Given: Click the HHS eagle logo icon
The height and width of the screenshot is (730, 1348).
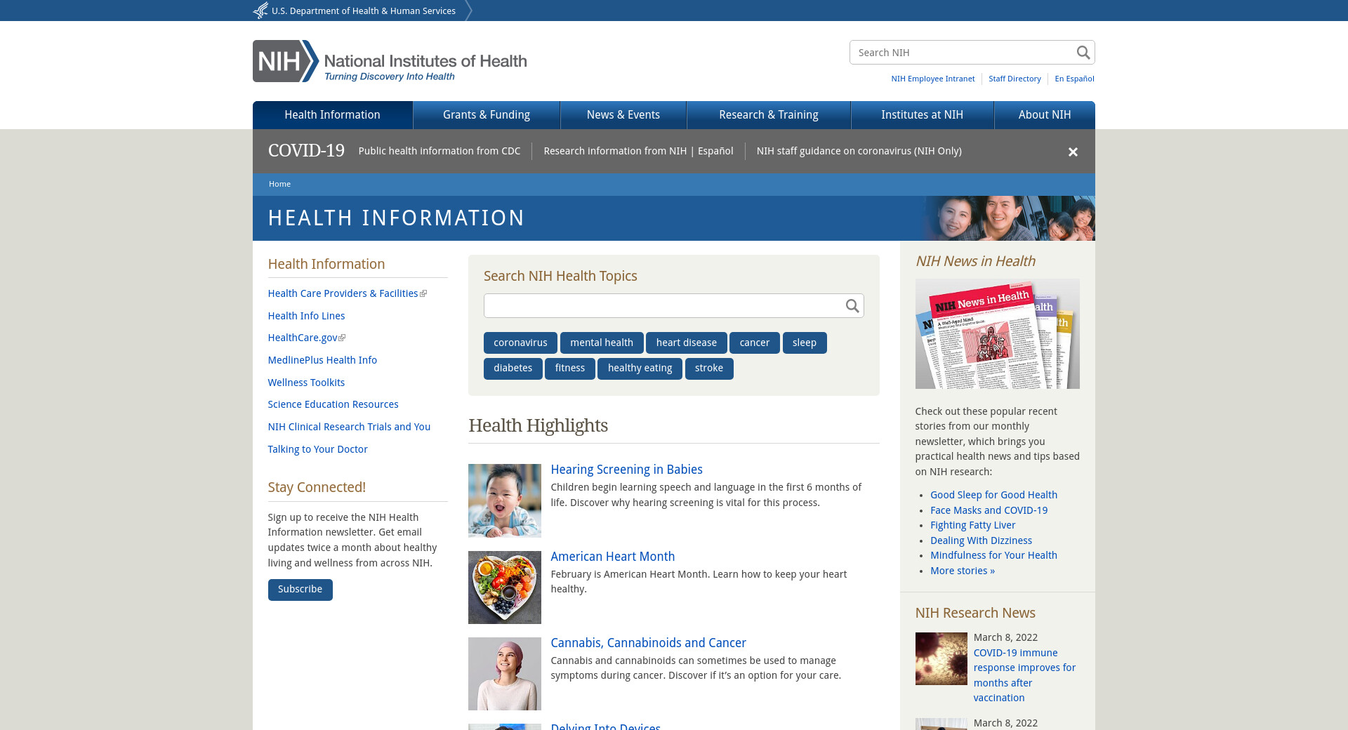Looking at the screenshot, I should point(260,11).
